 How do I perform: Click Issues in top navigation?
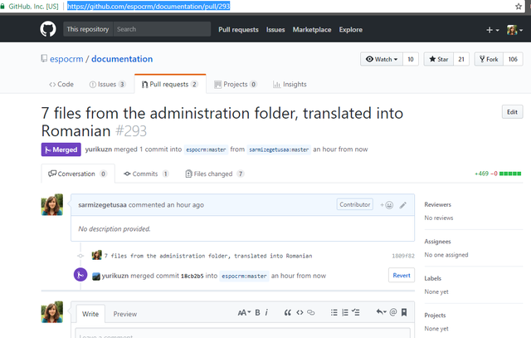coord(275,30)
